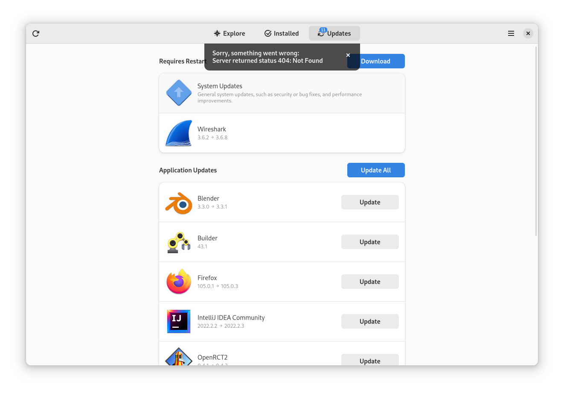Click the vertical scrollbar on the right
The height and width of the screenshot is (394, 564).
pyautogui.click(x=536, y=141)
